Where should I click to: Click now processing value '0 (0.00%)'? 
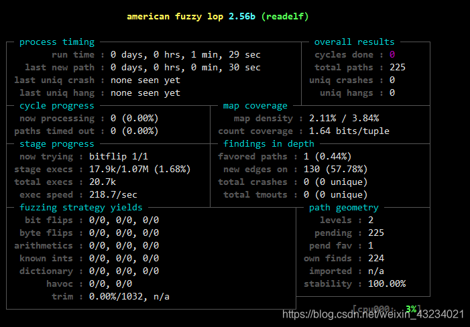coord(135,119)
